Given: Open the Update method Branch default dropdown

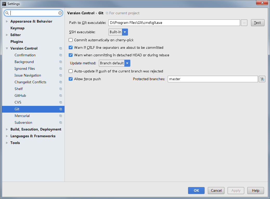Looking at the screenshot, I should pos(114,63).
